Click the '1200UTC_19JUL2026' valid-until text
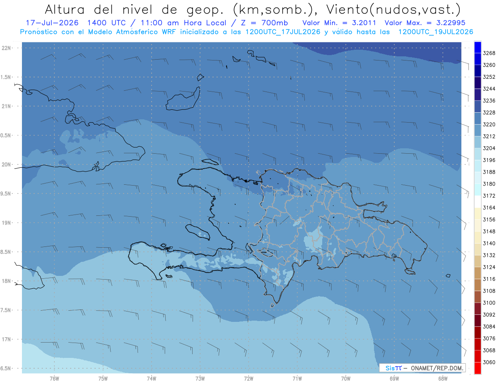 point(436,32)
